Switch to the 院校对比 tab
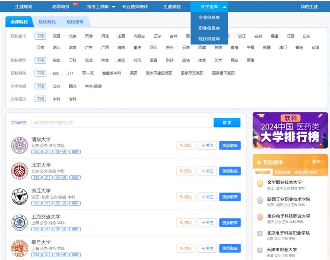Image resolution: width=330 pixels, height=260 pixels. coord(47,22)
